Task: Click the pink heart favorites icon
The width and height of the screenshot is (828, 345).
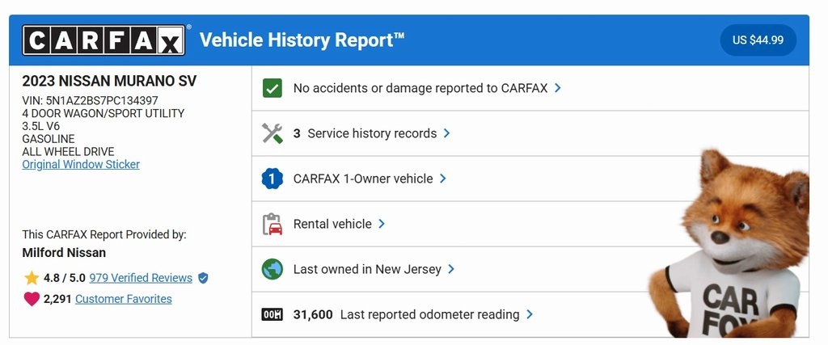Action: [32, 299]
